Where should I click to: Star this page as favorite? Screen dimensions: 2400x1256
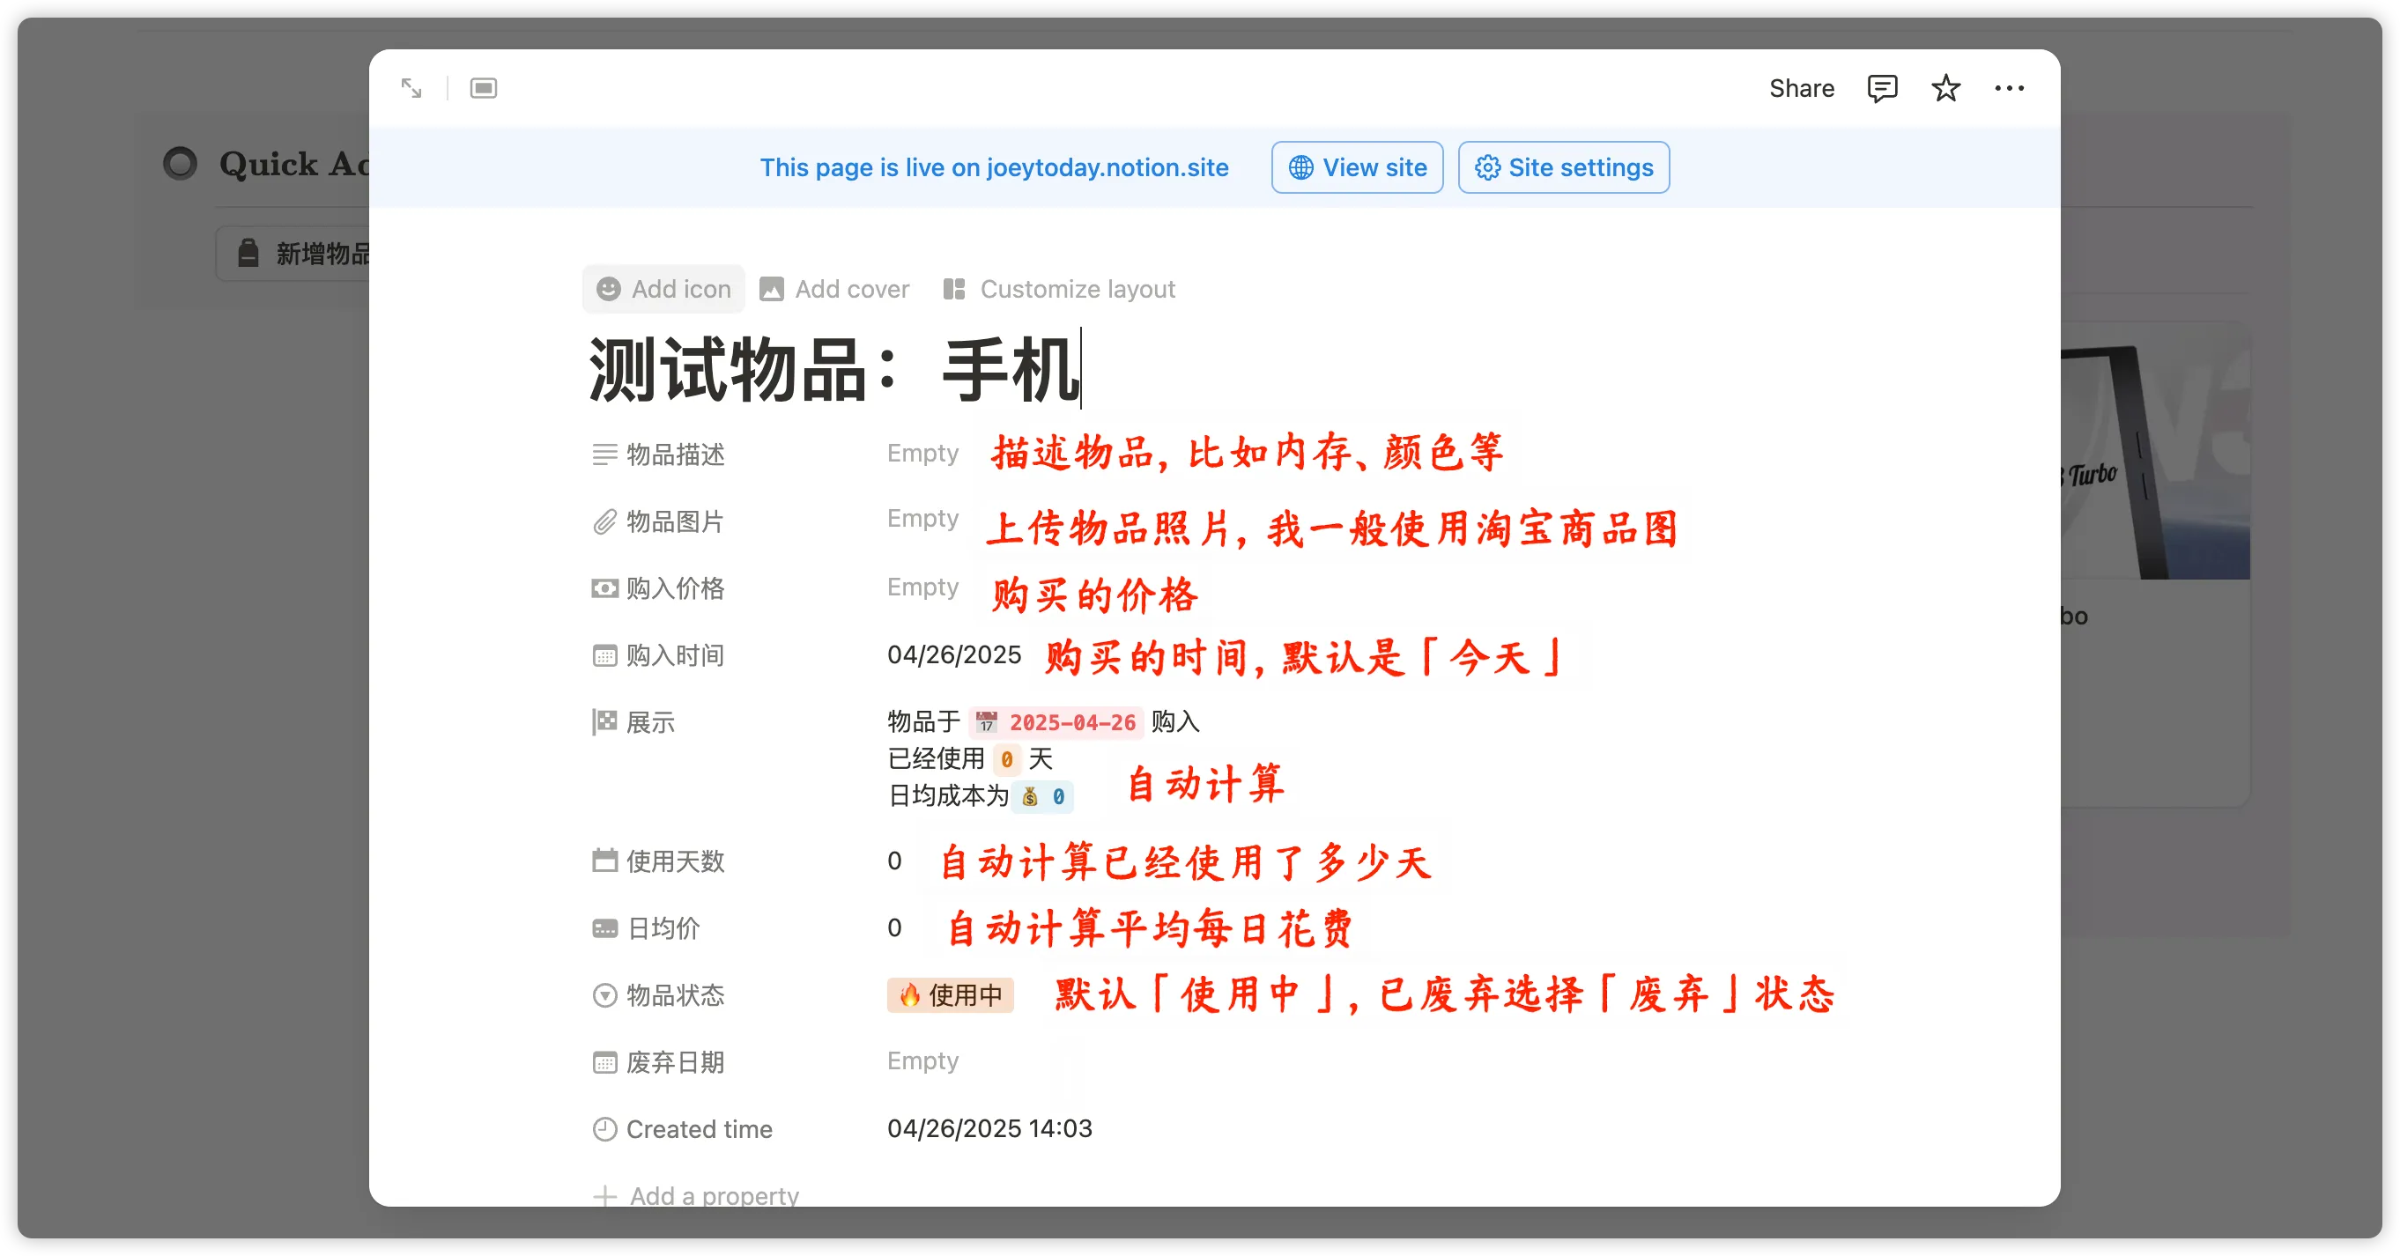pyautogui.click(x=1945, y=88)
